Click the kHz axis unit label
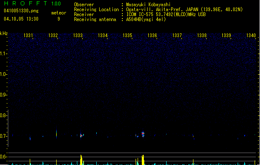This screenshot has height=165, width=260. (x=4, y=33)
